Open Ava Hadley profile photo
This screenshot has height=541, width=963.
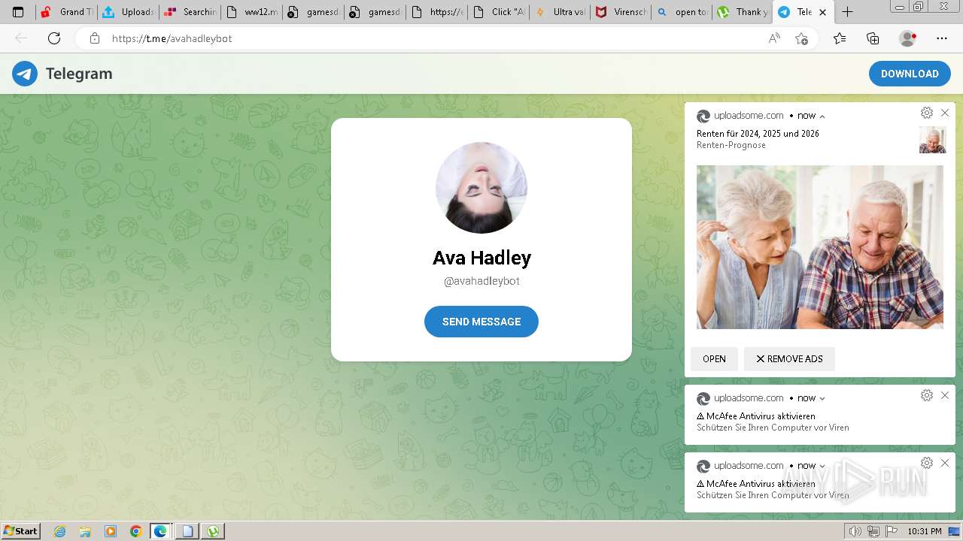click(481, 188)
